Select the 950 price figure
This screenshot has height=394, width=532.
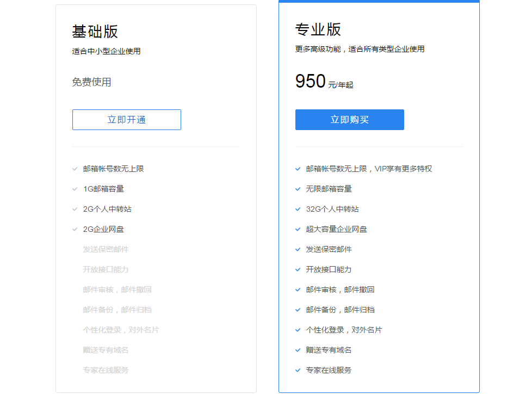311,81
